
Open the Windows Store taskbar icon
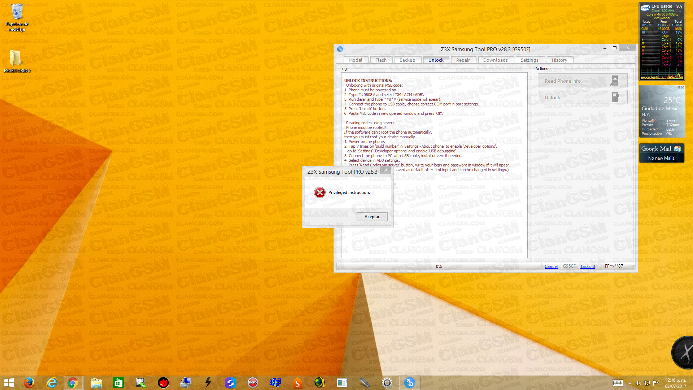click(118, 383)
